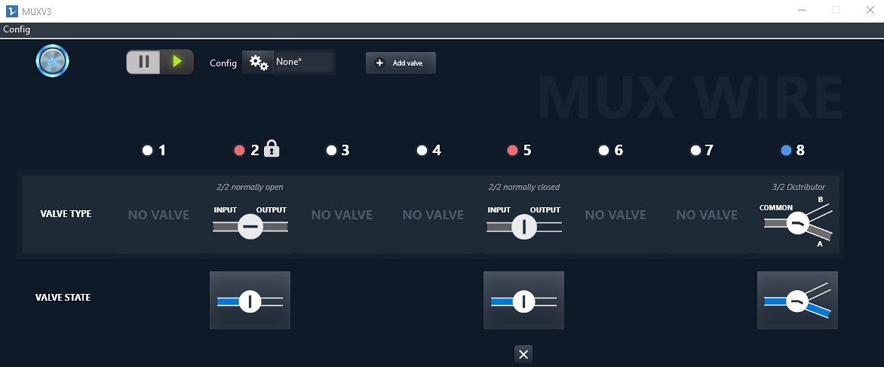Viewport: 884px width, 367px height.
Task: Click the lock icon beside valve 2
Action: [x=272, y=149]
